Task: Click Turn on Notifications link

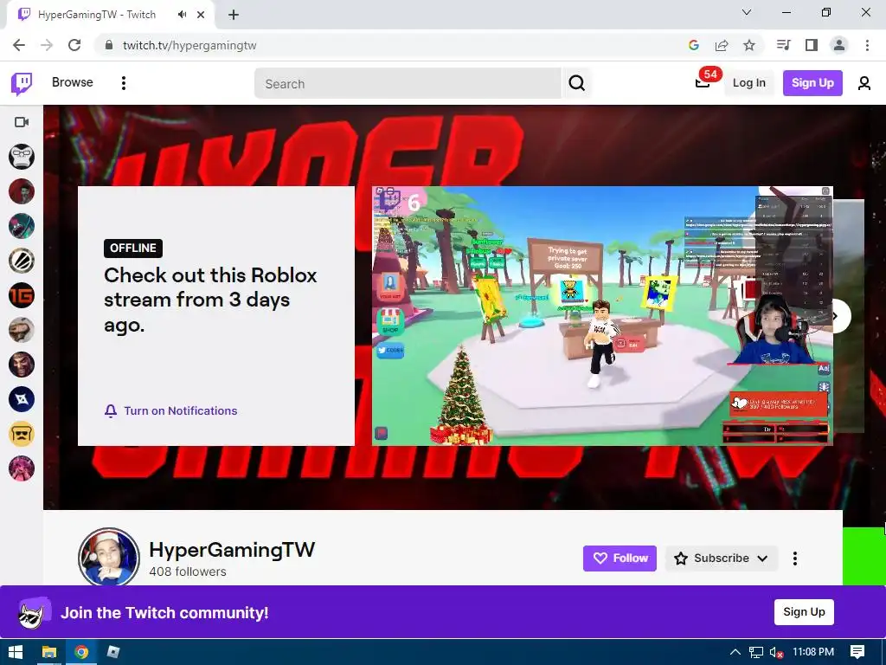Action: pos(170,411)
